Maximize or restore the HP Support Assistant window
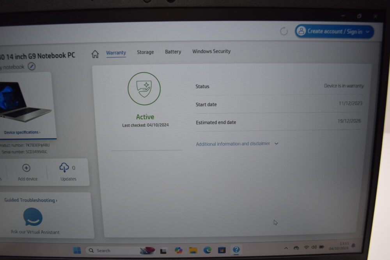This screenshot has width=390, height=260. click(359, 16)
